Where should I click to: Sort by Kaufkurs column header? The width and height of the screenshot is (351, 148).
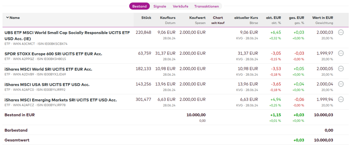pyautogui.click(x=167, y=18)
